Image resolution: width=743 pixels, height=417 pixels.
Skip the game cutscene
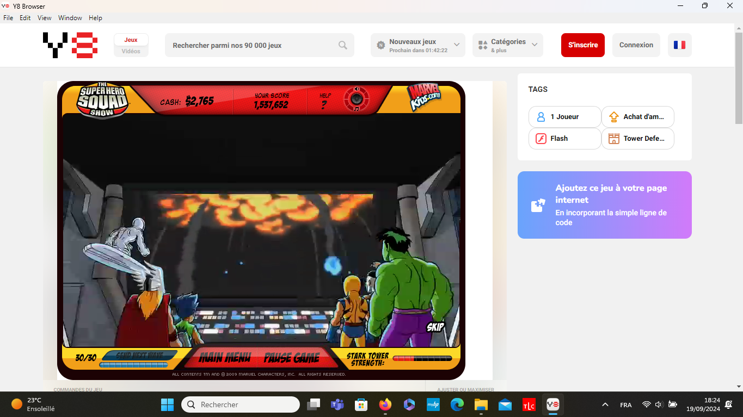tap(435, 327)
